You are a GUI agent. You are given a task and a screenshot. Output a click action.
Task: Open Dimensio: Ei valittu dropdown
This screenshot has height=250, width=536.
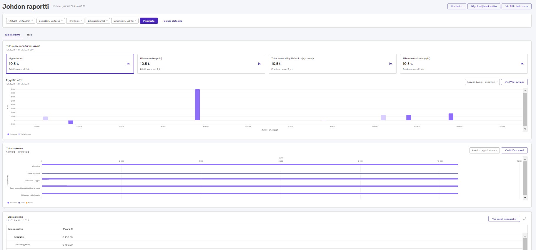125,21
